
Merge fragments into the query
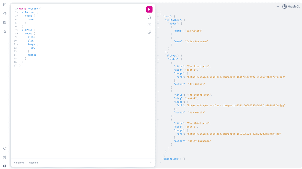149,25
